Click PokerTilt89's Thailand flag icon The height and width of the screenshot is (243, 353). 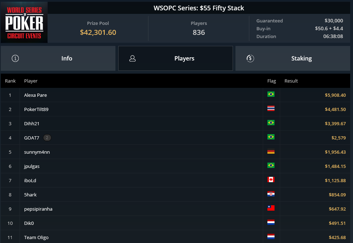[x=271, y=108]
